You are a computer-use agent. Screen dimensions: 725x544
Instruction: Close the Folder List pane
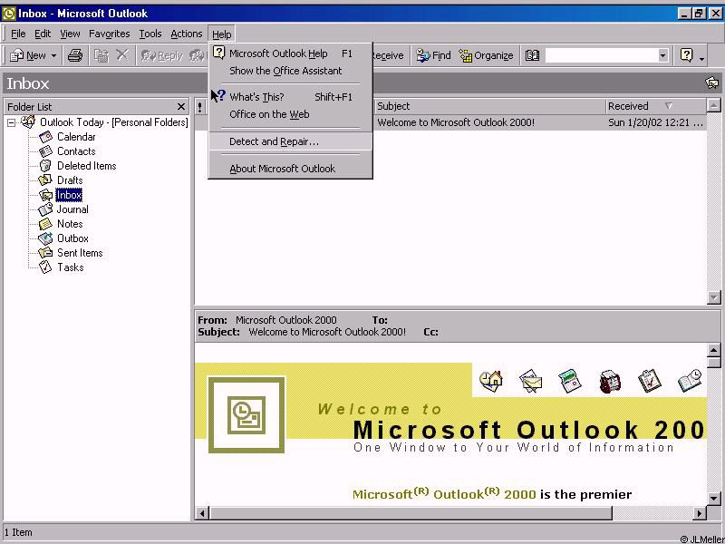tap(180, 107)
